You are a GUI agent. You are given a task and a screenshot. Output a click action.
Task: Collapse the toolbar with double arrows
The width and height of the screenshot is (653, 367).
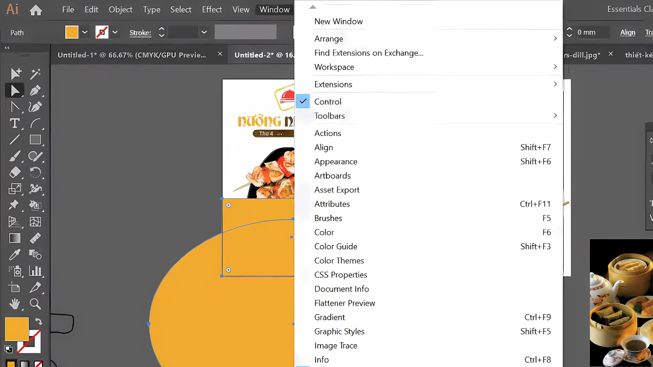pyautogui.click(x=7, y=48)
